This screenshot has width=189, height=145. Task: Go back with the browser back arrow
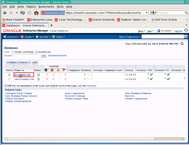point(5,13)
